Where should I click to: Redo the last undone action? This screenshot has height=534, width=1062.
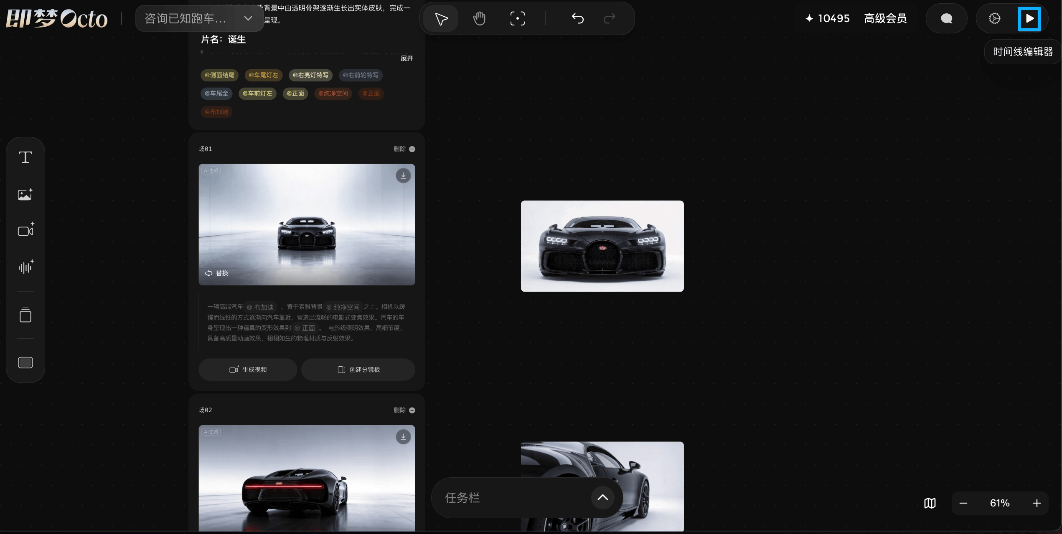point(610,18)
